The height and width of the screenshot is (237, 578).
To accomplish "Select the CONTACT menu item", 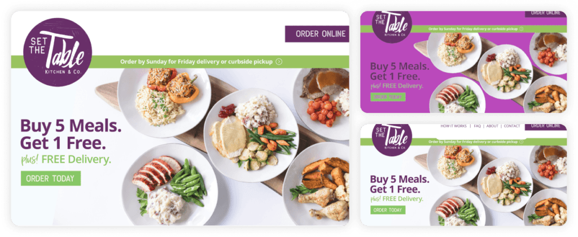I will coord(512,126).
